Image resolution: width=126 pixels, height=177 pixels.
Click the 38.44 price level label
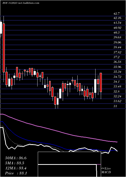(117, 47)
